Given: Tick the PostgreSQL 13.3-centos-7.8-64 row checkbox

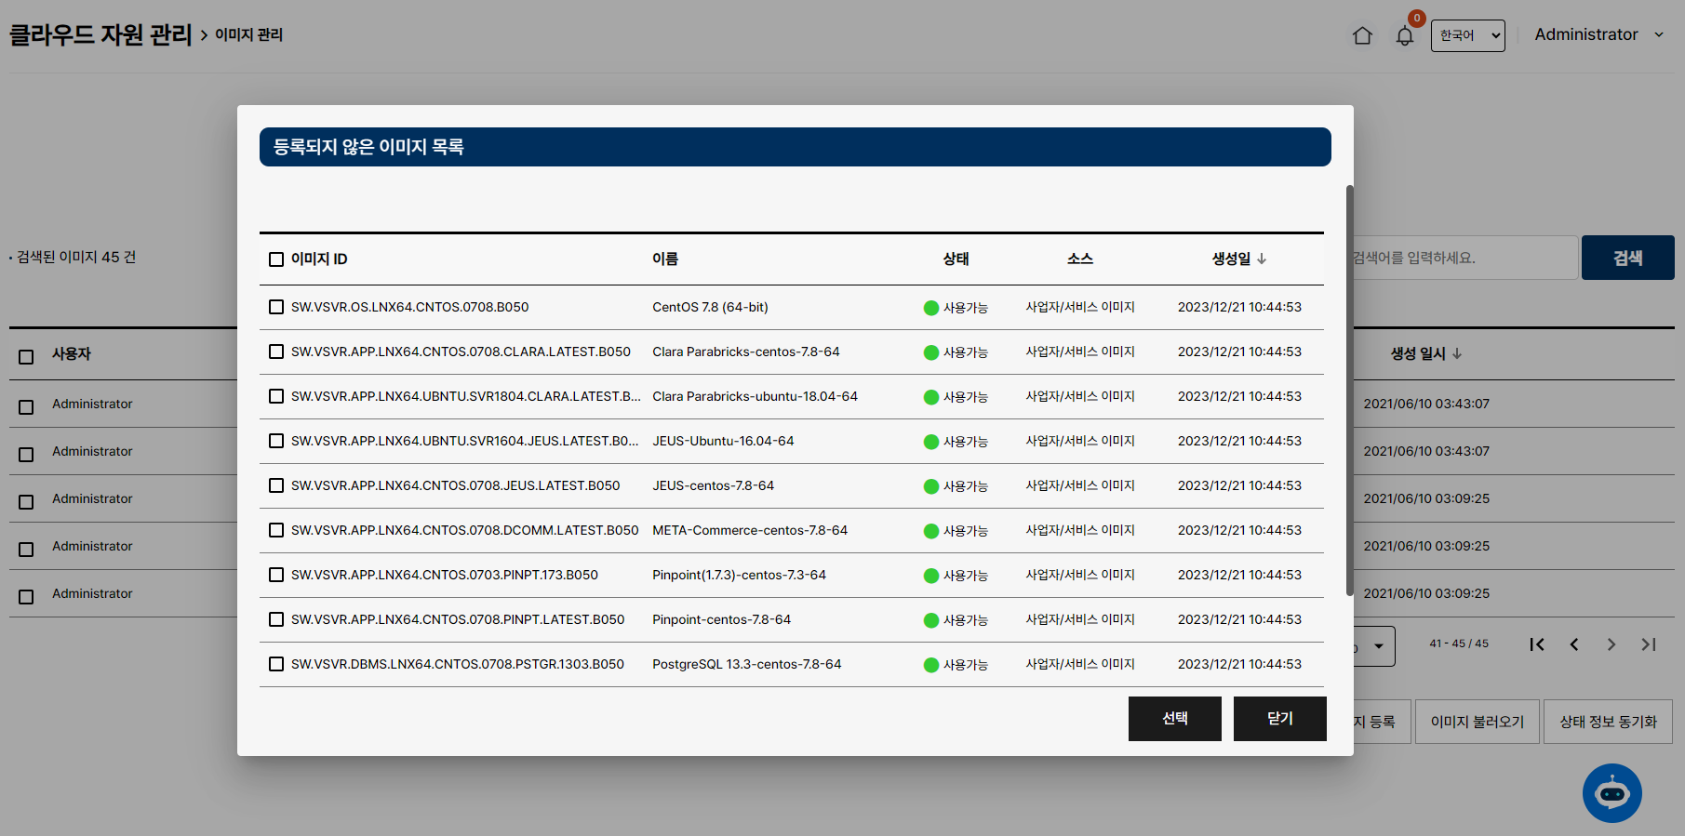Looking at the screenshot, I should coord(276,664).
